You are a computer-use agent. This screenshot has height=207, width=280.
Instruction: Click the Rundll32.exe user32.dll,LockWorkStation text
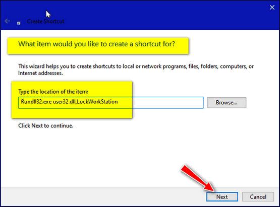point(69,102)
